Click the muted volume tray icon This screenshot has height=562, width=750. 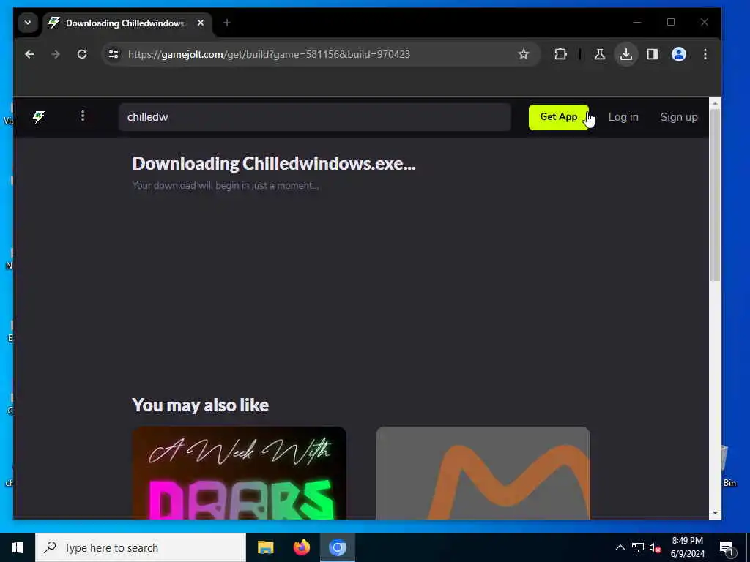[x=655, y=547]
